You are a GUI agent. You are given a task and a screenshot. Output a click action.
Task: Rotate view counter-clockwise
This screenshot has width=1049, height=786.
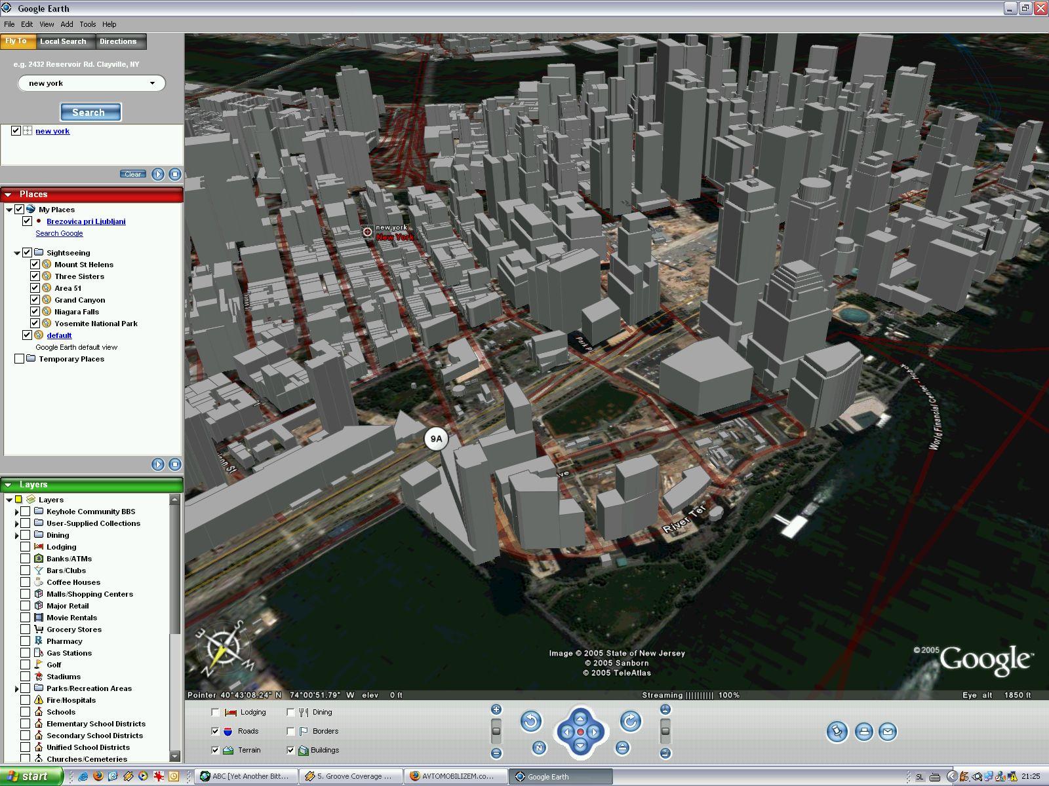(x=531, y=722)
